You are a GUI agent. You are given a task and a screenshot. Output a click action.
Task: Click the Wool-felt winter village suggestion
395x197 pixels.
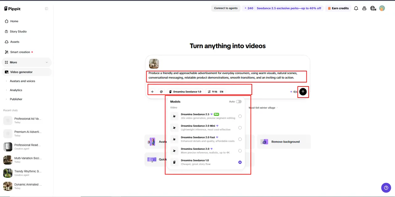[x=263, y=108]
